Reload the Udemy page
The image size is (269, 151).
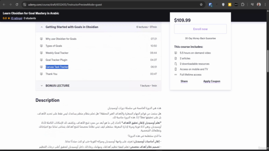[x=17, y=5]
